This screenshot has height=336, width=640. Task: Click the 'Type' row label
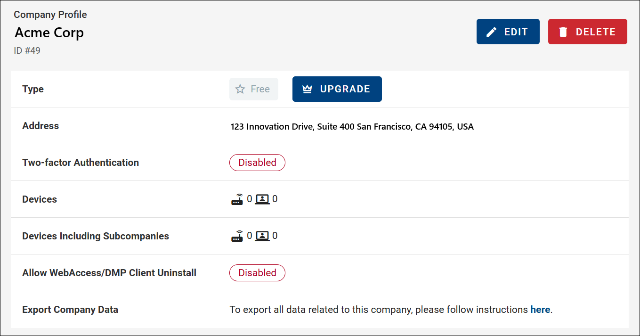tap(33, 89)
